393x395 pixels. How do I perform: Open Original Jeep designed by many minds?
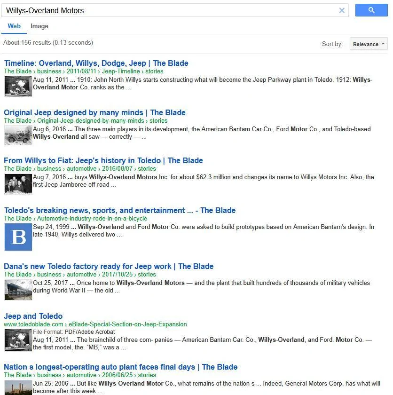click(94, 112)
